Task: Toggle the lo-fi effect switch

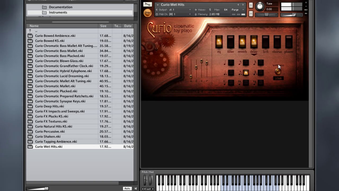Action: [265, 42]
